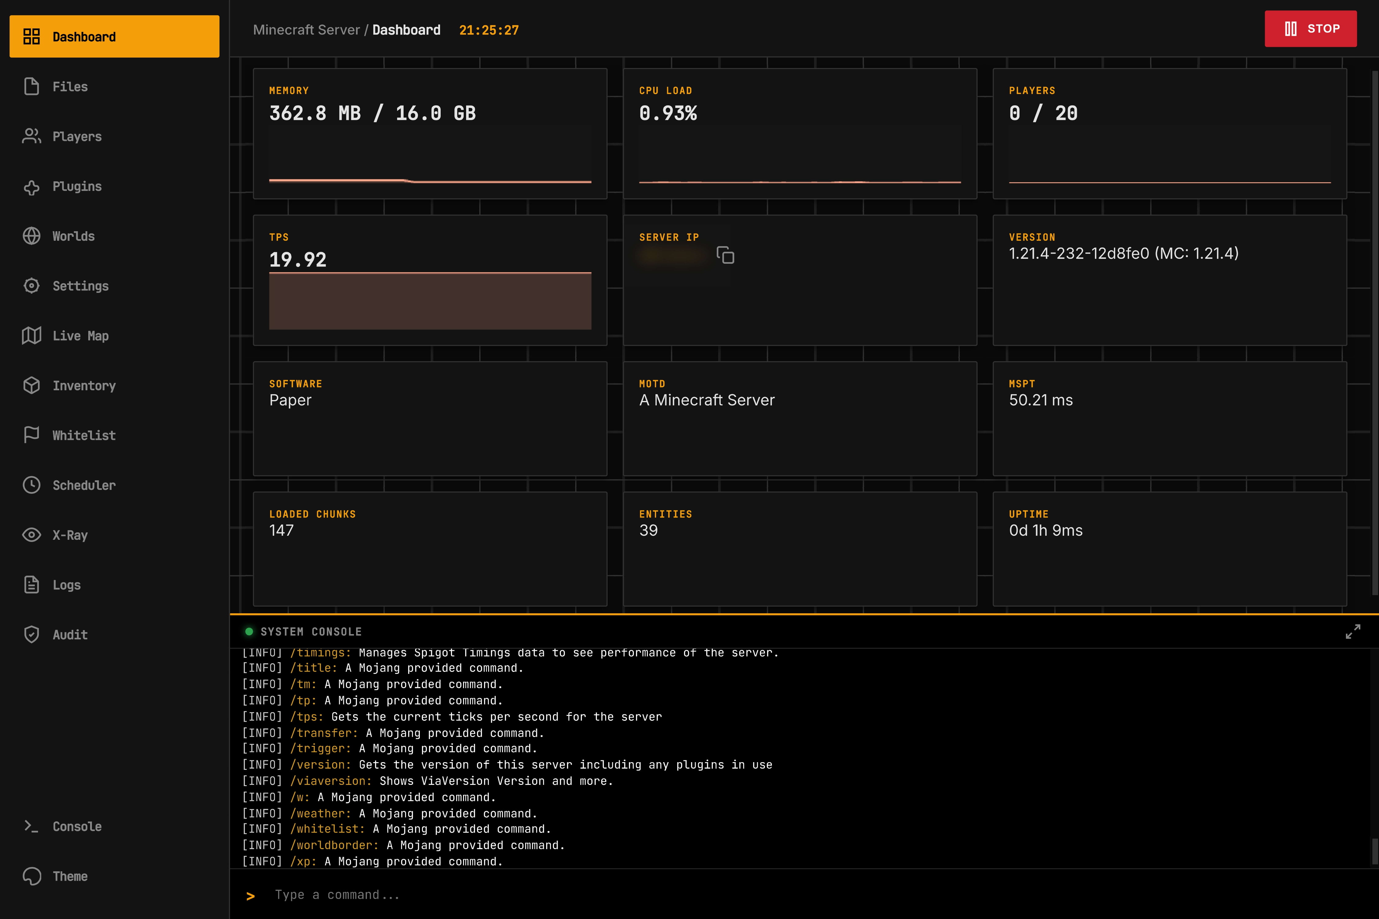Open the Files section
Image resolution: width=1379 pixels, height=919 pixels.
click(70, 86)
